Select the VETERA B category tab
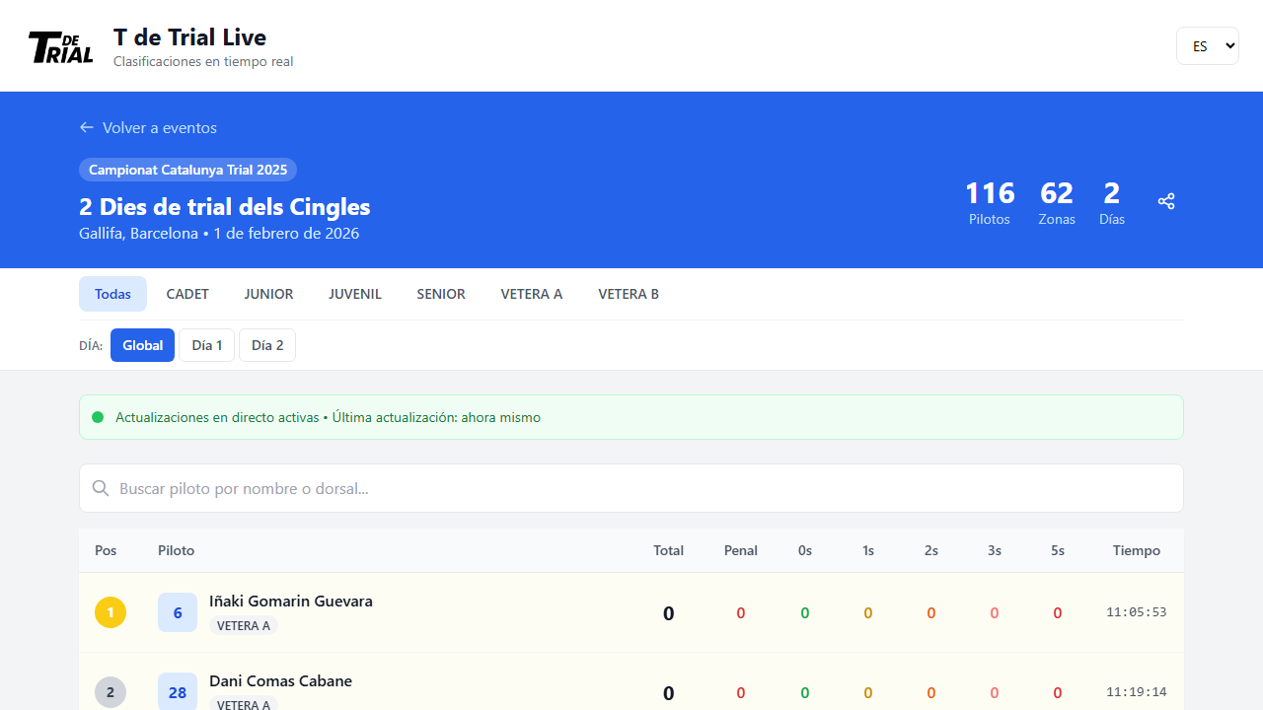Screen dimensions: 1263x710 pyautogui.click(x=629, y=294)
